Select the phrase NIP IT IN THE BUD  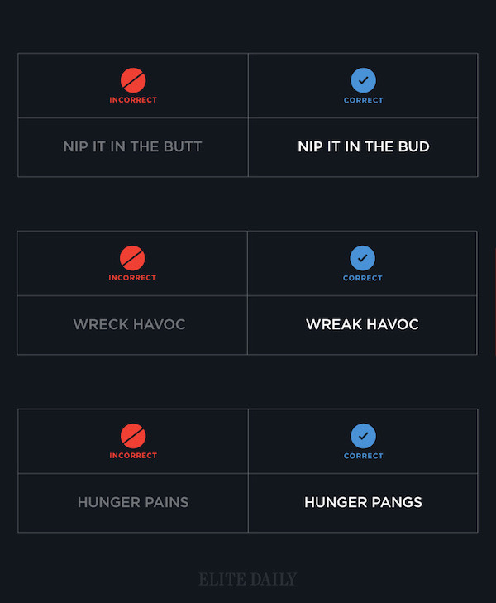point(364,147)
